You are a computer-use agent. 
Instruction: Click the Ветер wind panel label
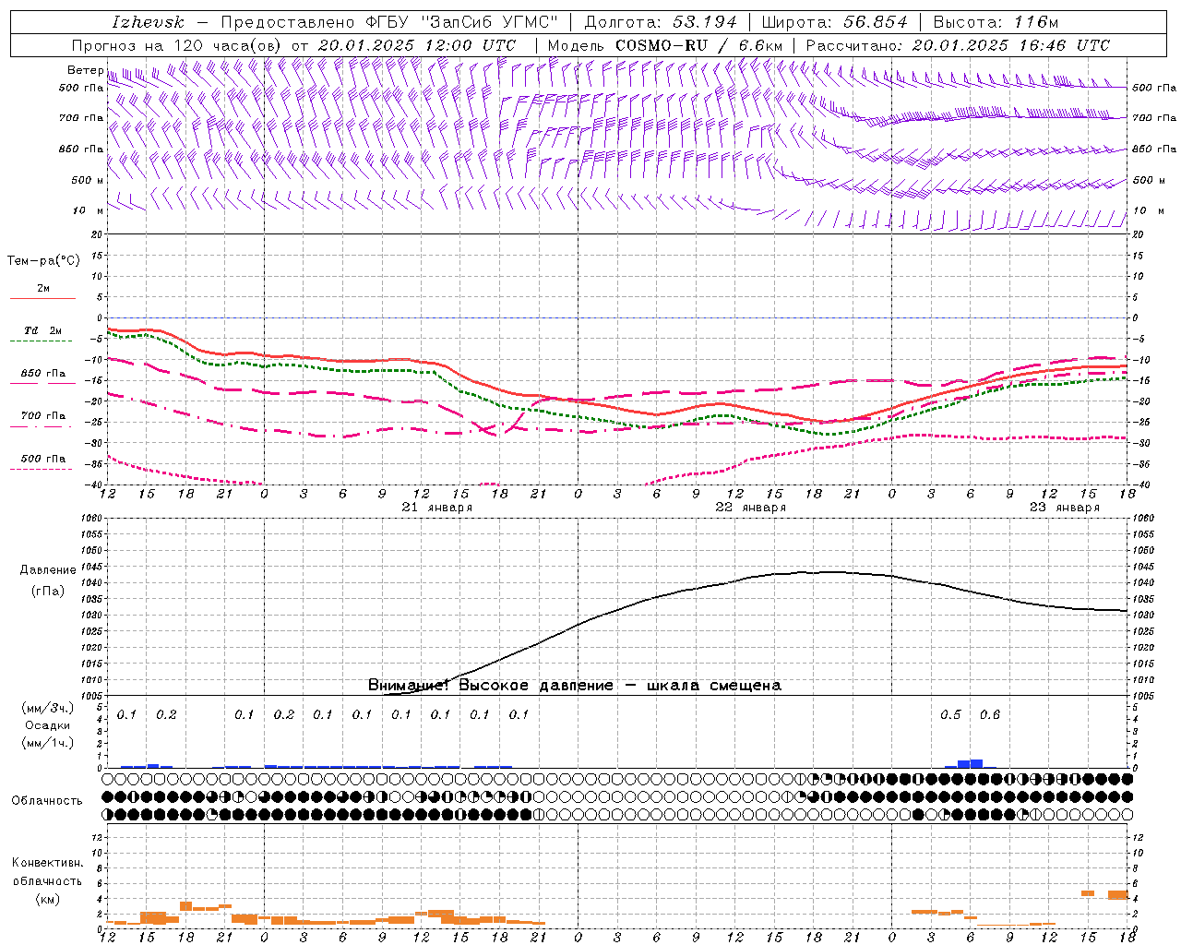86,70
